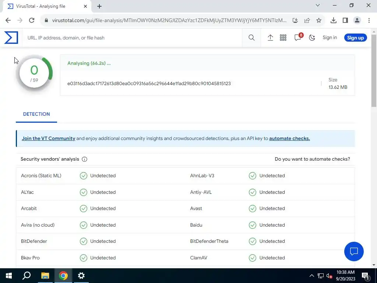This screenshot has height=283, width=377.
Task: Click Undetected checkmark for ALYac
Action: point(84,192)
